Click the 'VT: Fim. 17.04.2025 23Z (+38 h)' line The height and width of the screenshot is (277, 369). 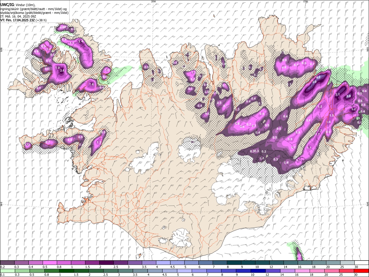tap(23, 20)
